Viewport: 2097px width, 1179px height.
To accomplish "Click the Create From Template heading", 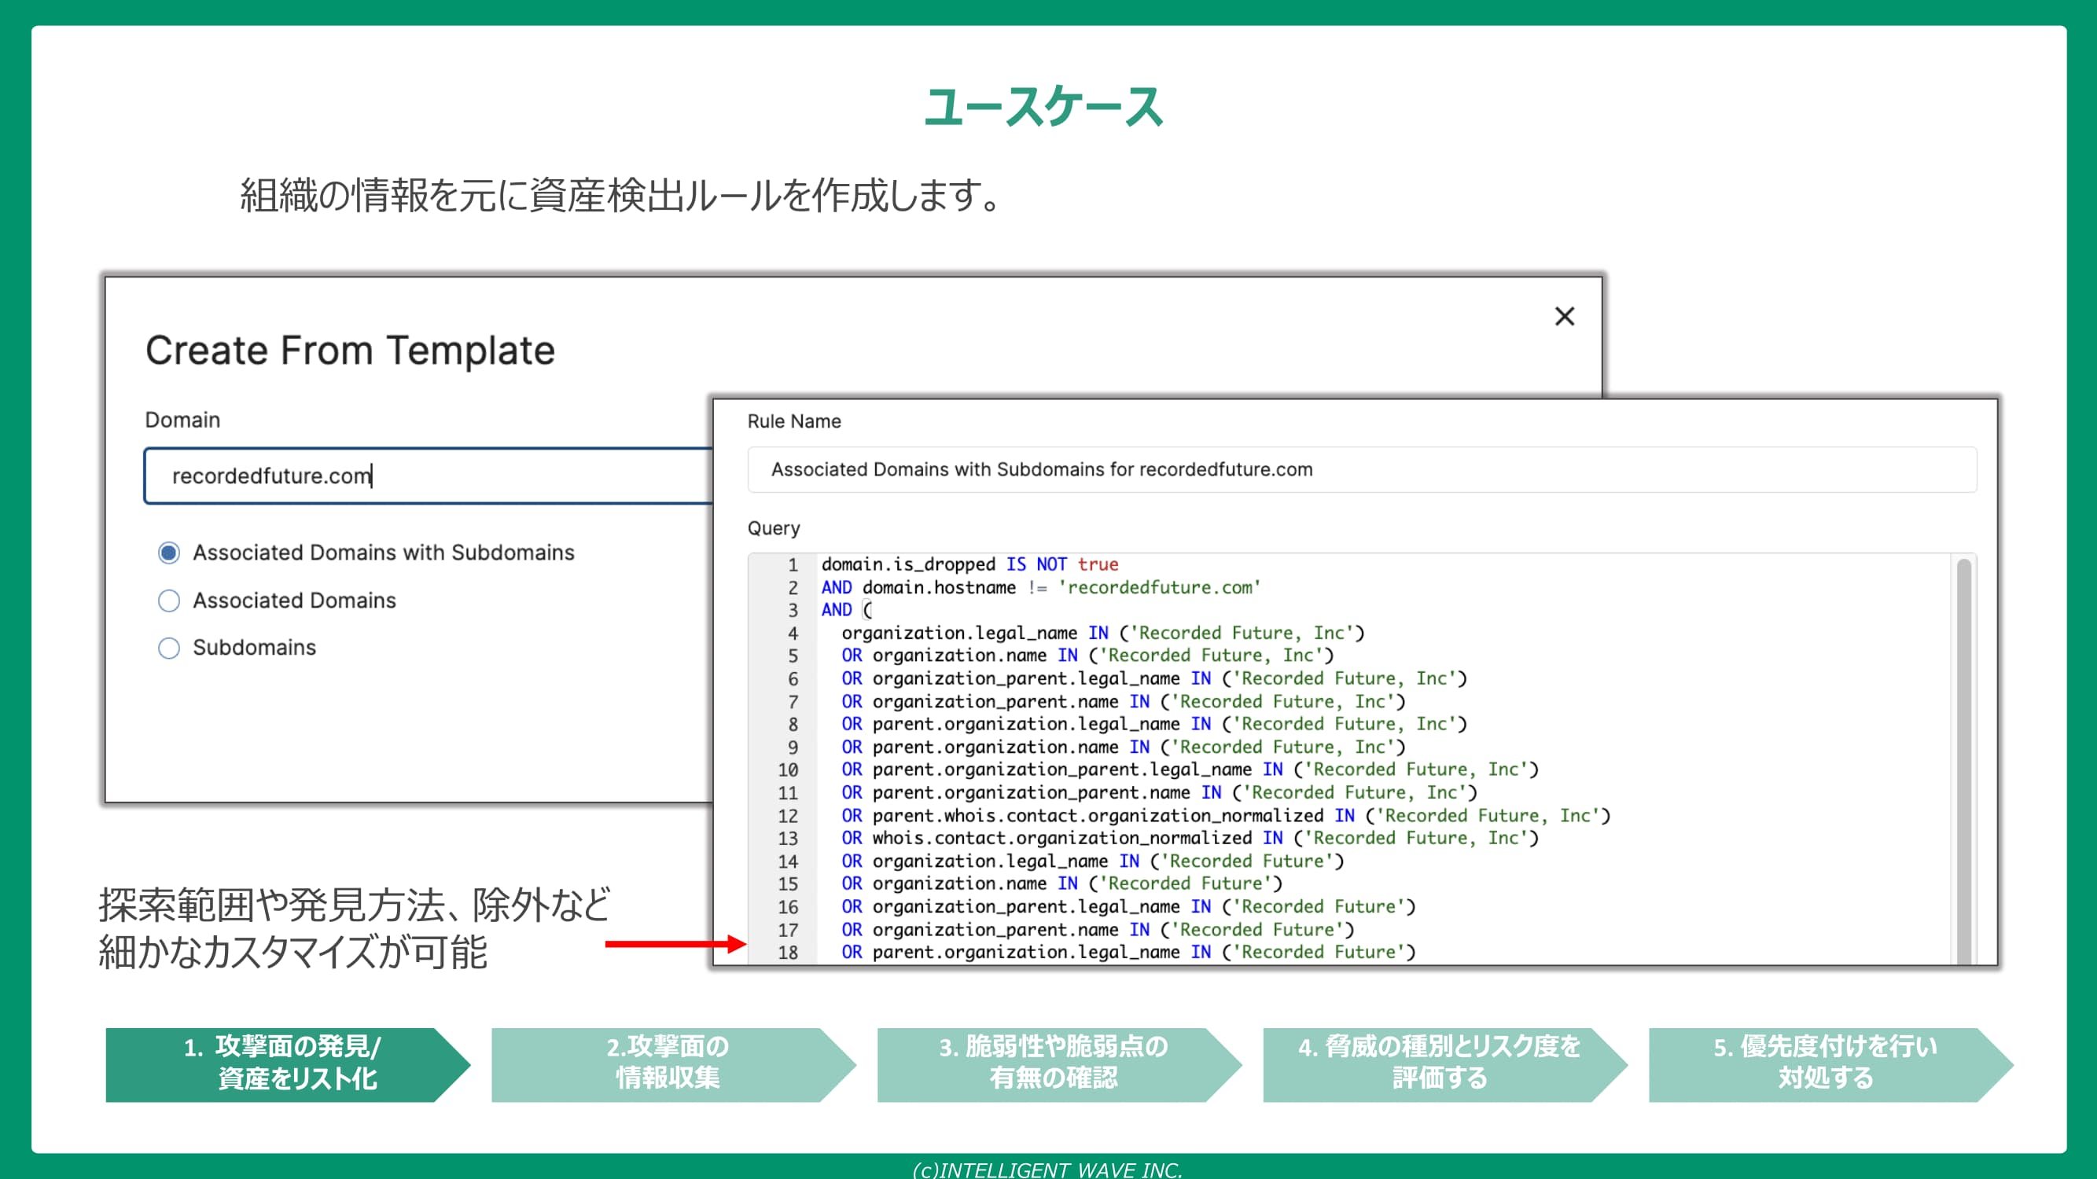I will pyautogui.click(x=350, y=351).
